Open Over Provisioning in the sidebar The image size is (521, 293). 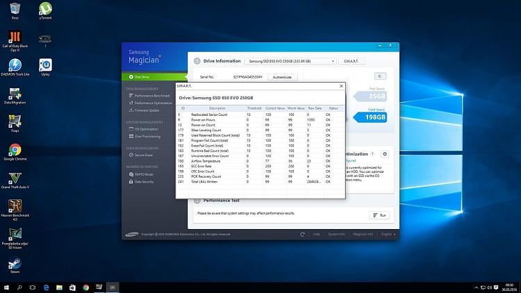(144, 137)
